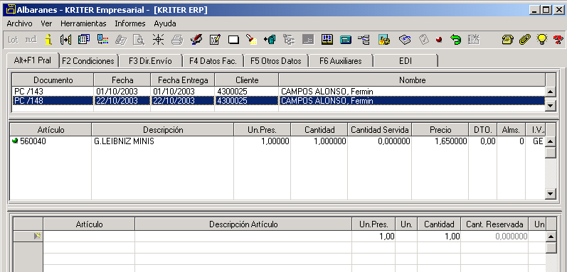Click the Cantidad Servida column header
The image size is (567, 272).
380,130
